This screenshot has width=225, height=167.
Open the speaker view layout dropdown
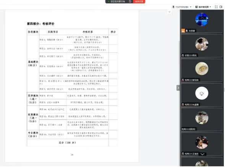click(210, 7)
